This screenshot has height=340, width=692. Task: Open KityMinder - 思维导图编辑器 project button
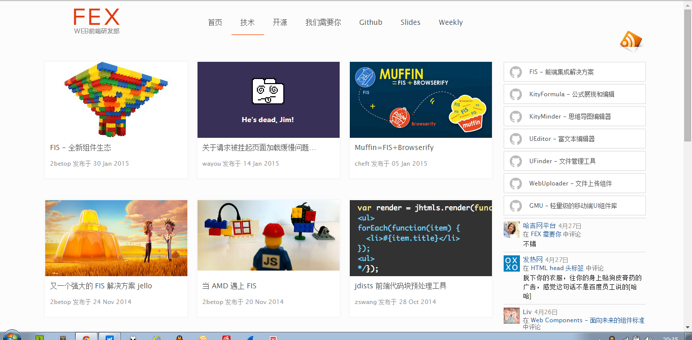[575, 117]
